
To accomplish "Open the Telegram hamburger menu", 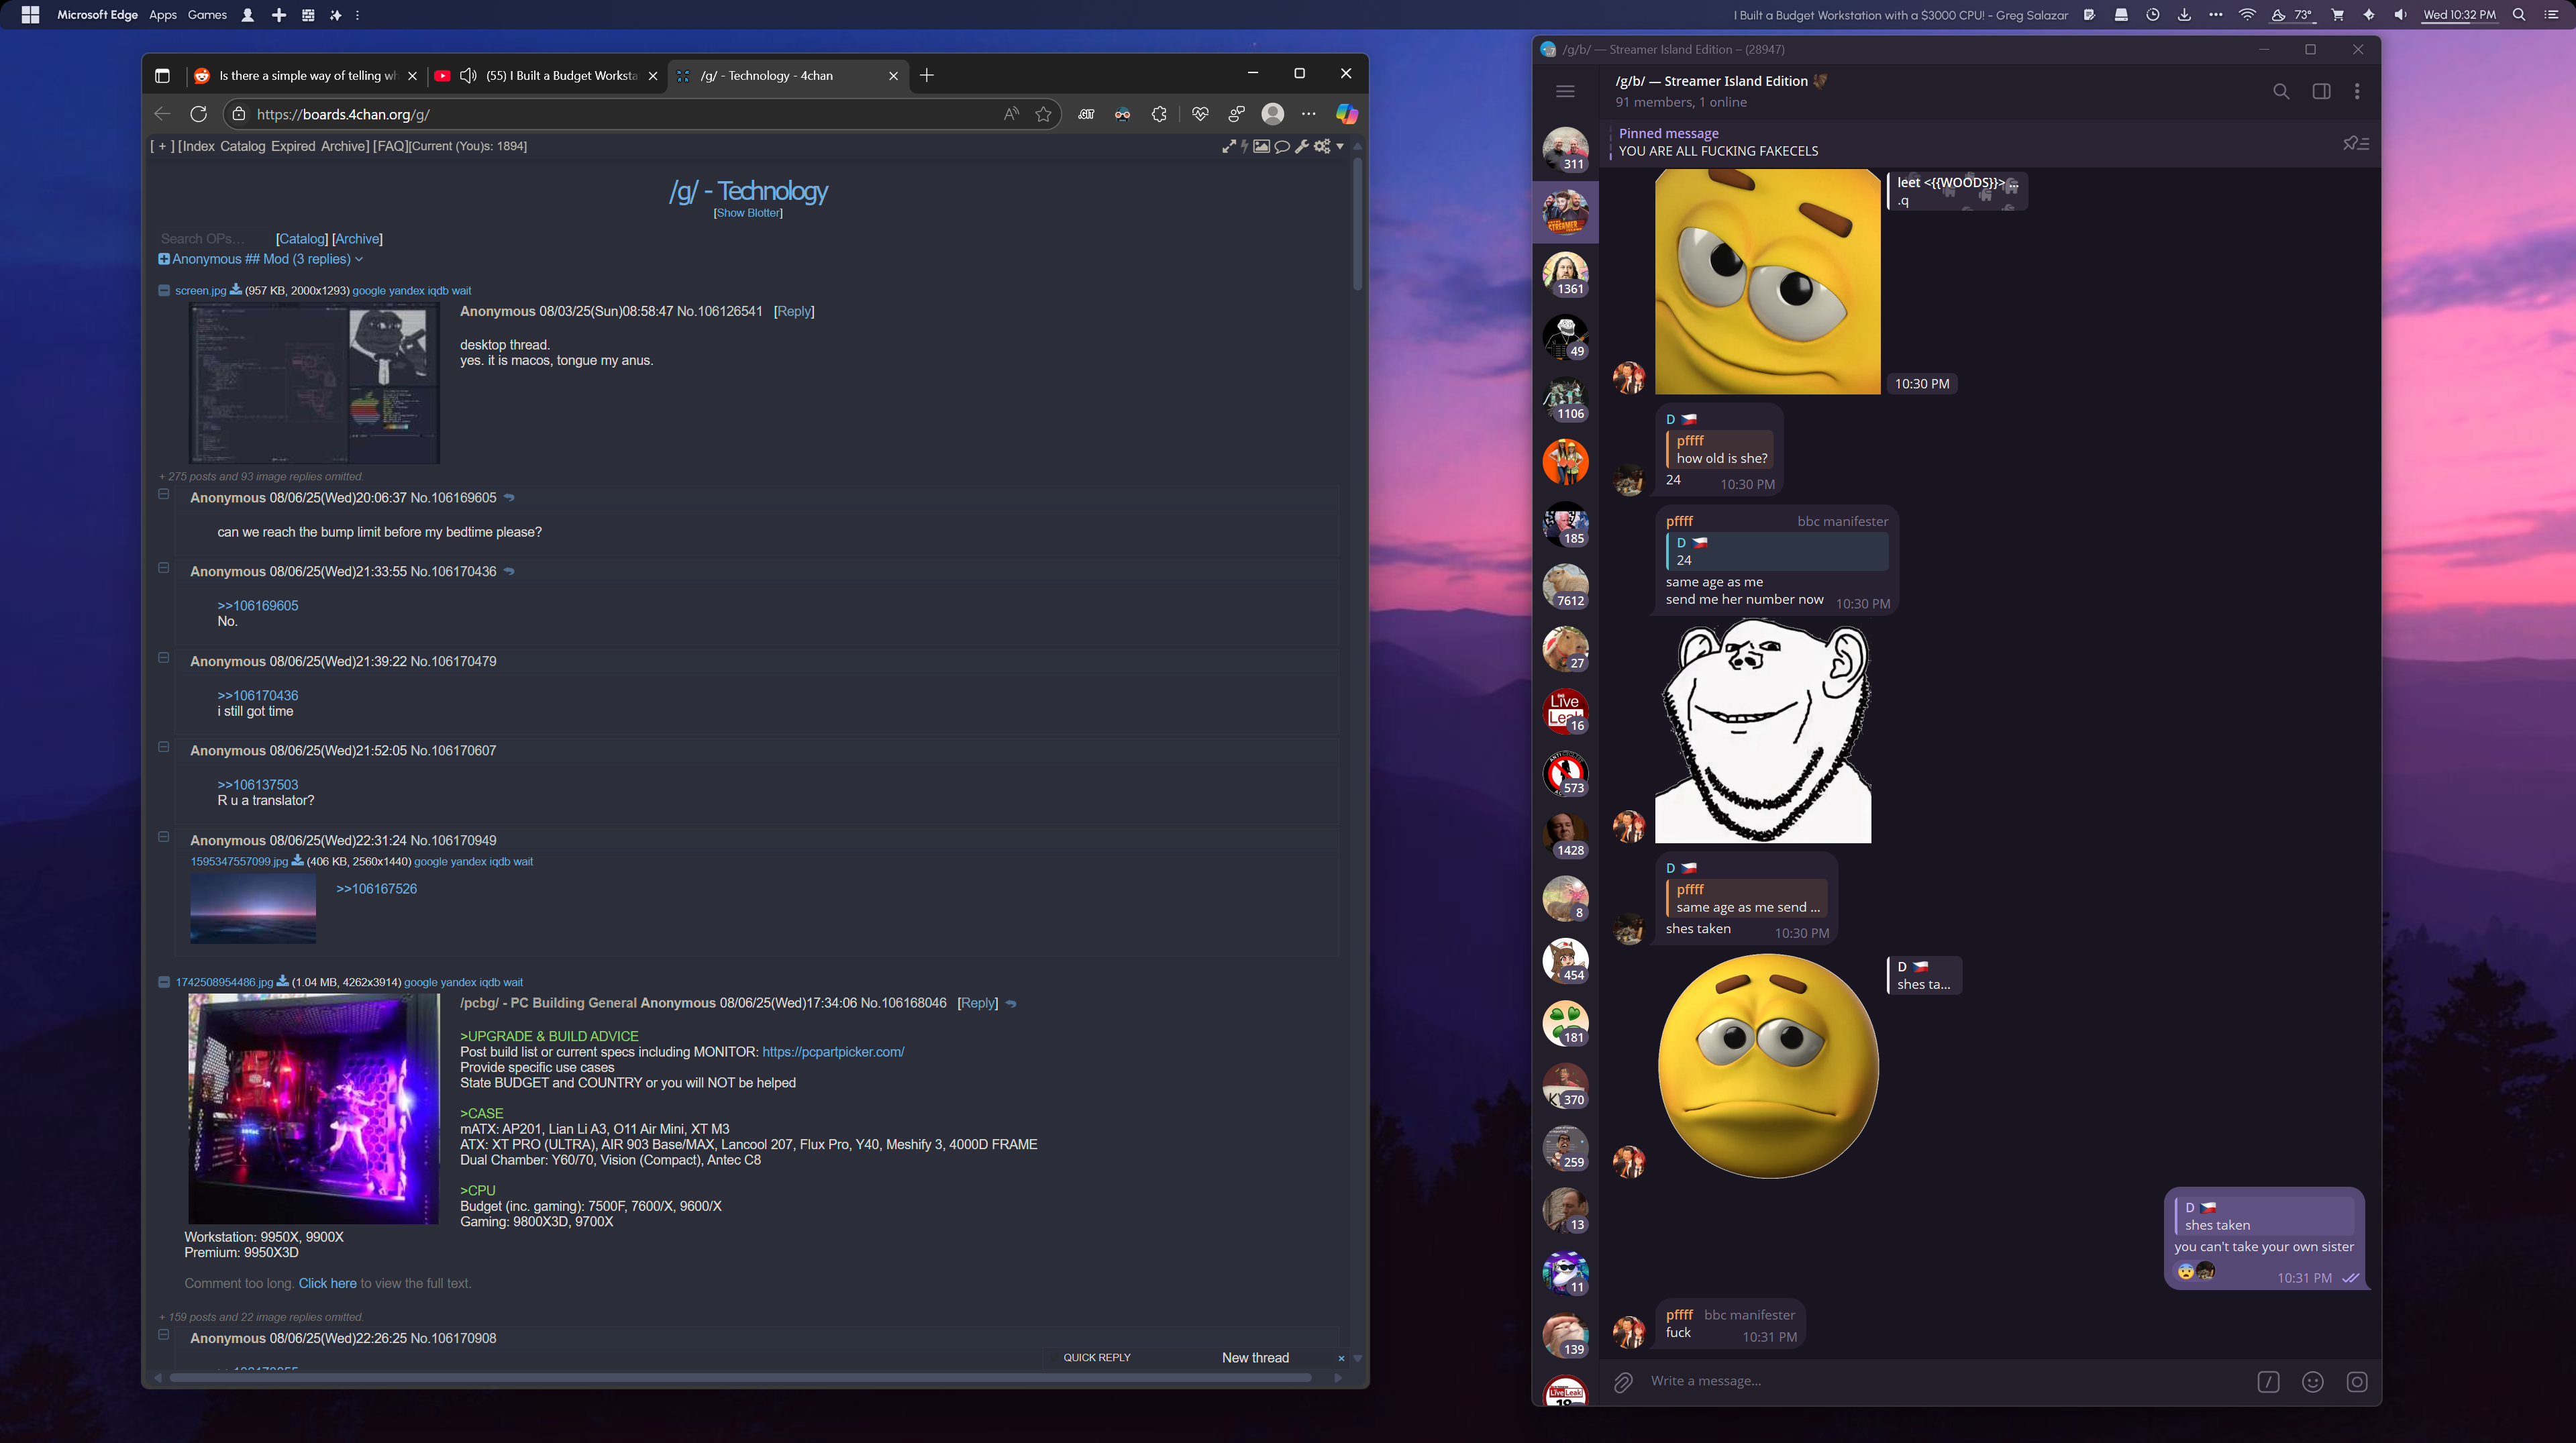I will pyautogui.click(x=1565, y=91).
